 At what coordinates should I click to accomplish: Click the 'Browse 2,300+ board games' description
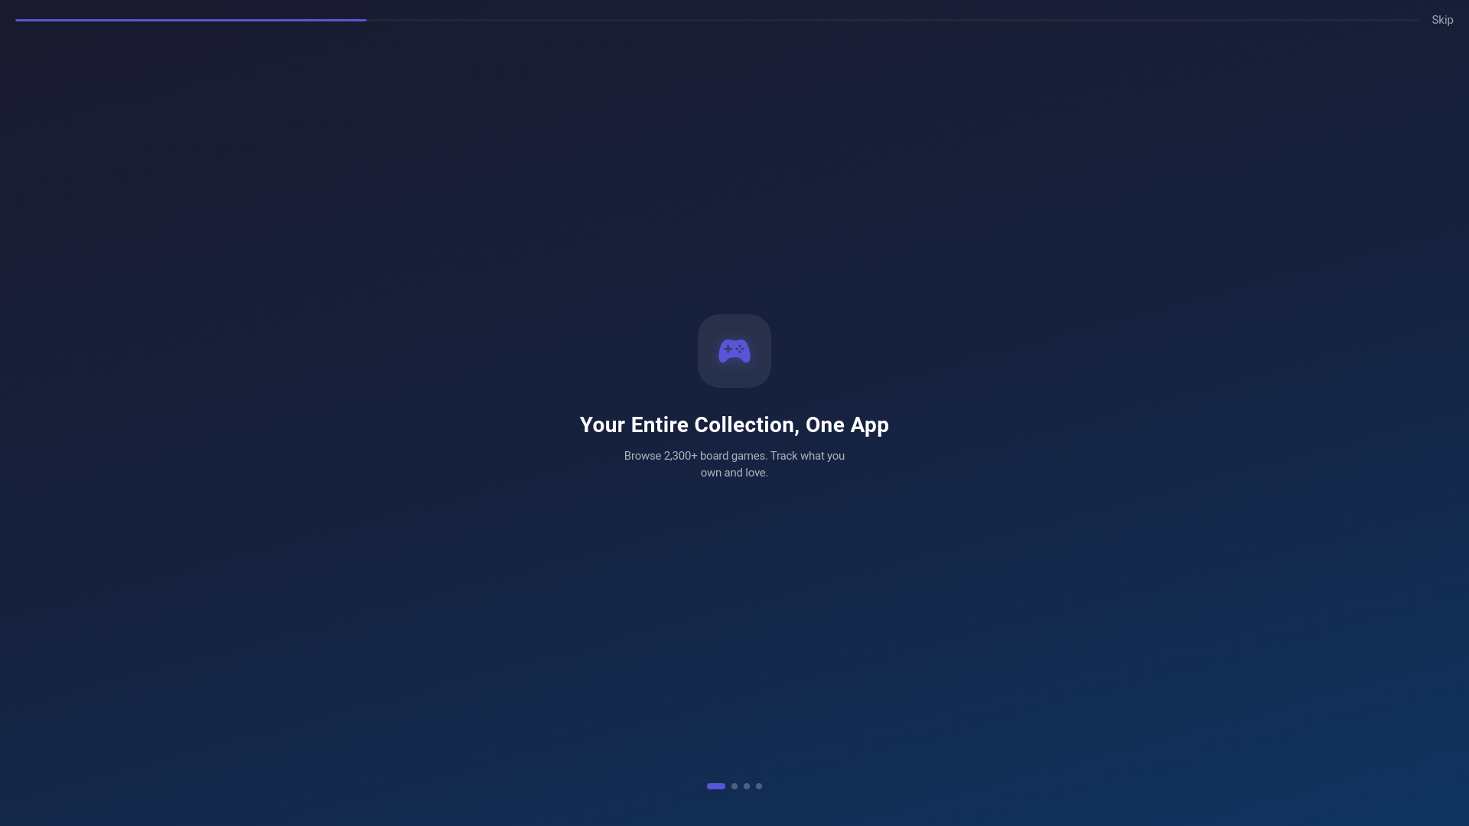click(x=734, y=464)
